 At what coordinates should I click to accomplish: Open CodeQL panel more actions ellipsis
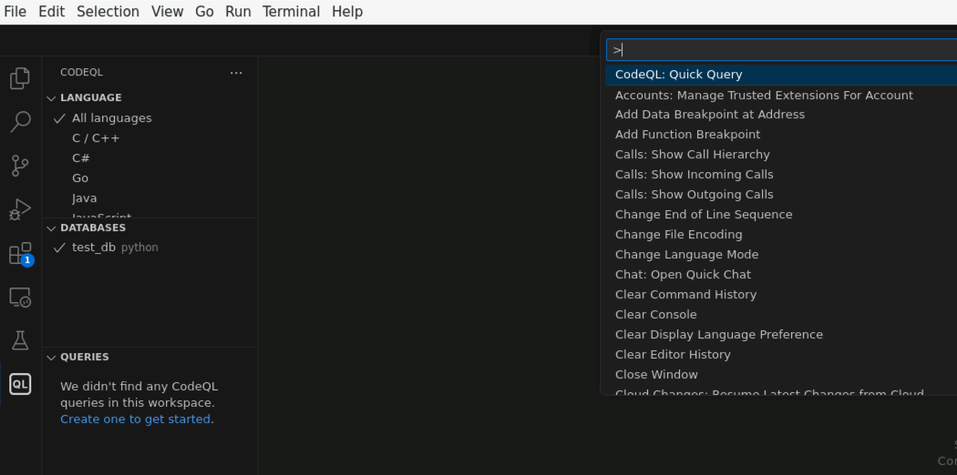point(236,73)
